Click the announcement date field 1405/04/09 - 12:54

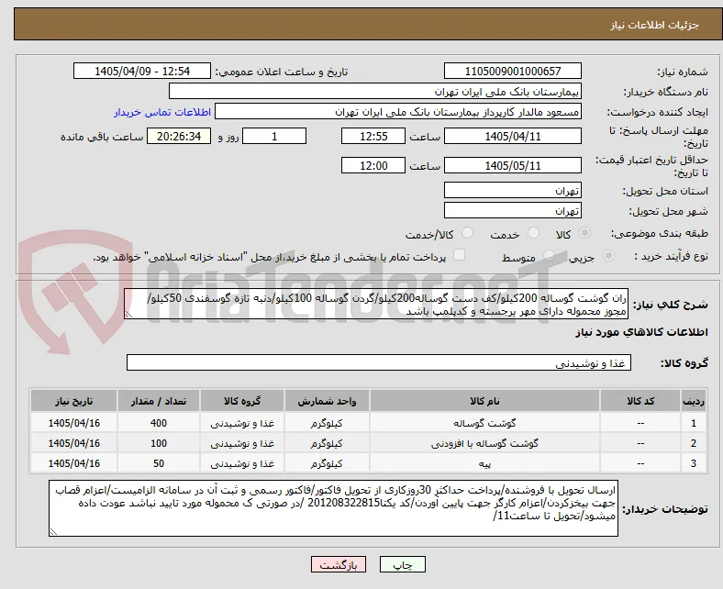pos(142,71)
